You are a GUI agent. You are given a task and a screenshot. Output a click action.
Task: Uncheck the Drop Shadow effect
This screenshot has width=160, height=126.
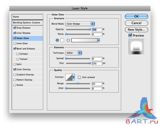coord(15,28)
